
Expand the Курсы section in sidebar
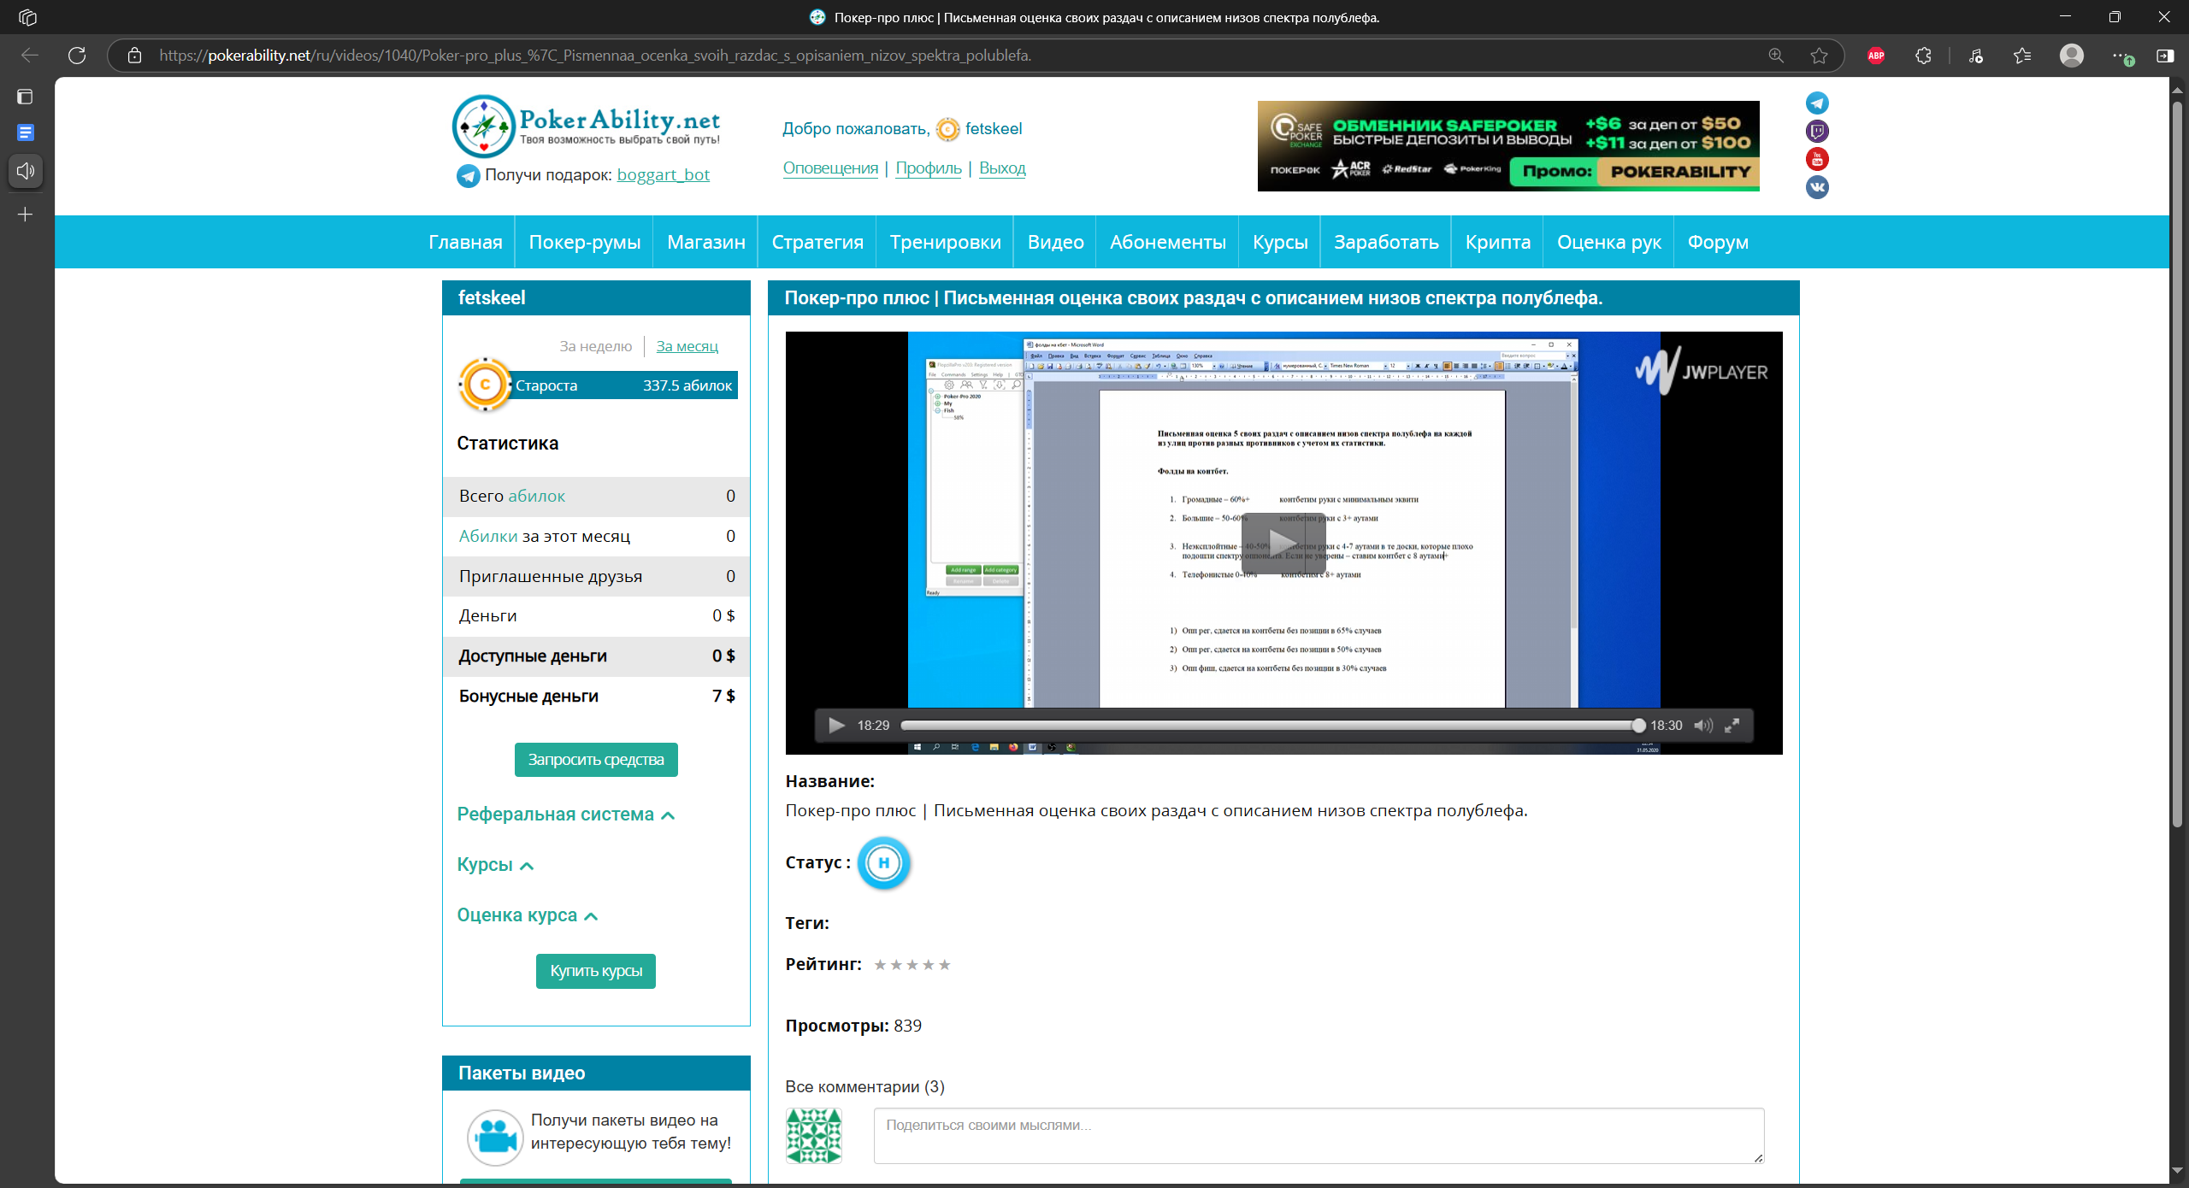pos(495,865)
